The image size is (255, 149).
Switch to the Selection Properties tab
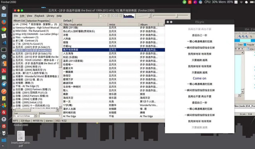pos(38,21)
